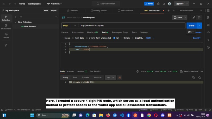
Task: Click Beautify to format body
Action: (196, 38)
